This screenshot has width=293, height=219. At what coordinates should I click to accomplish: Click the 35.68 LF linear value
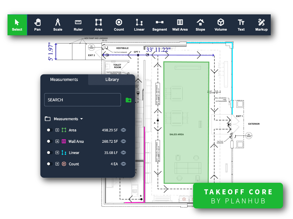pyautogui.click(x=111, y=153)
